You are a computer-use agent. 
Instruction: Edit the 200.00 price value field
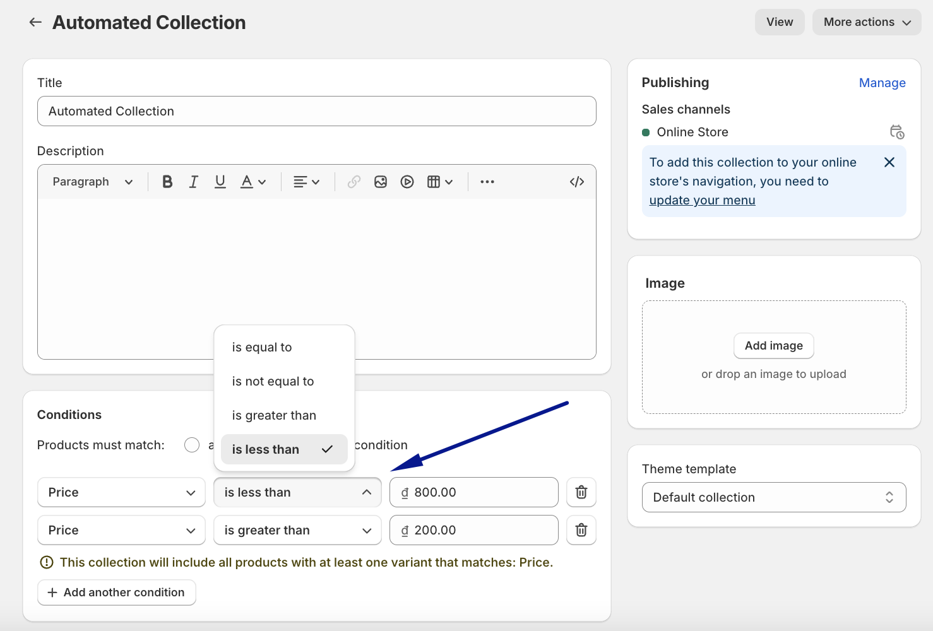coord(474,530)
